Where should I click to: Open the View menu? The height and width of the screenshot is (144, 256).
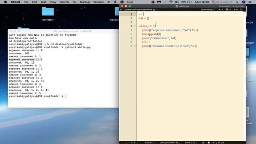(x=53, y=2)
